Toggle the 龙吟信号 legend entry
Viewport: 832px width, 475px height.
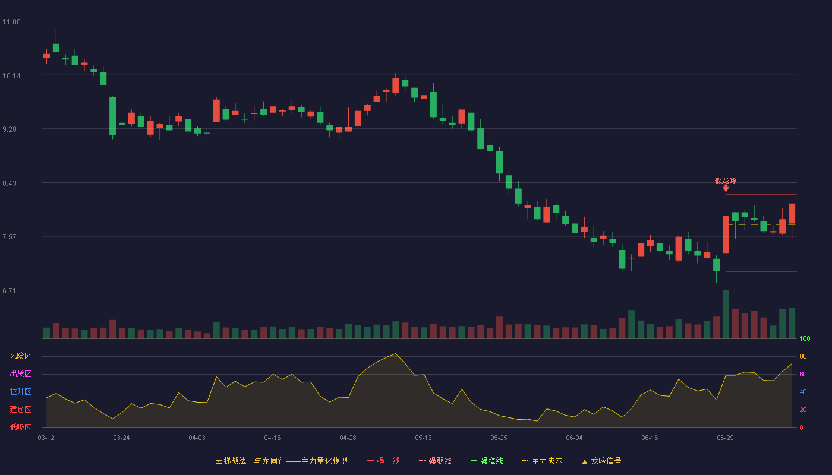click(x=601, y=461)
